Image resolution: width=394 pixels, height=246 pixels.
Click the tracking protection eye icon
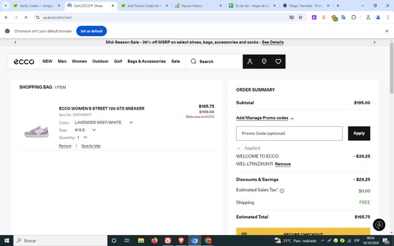click(x=291, y=17)
